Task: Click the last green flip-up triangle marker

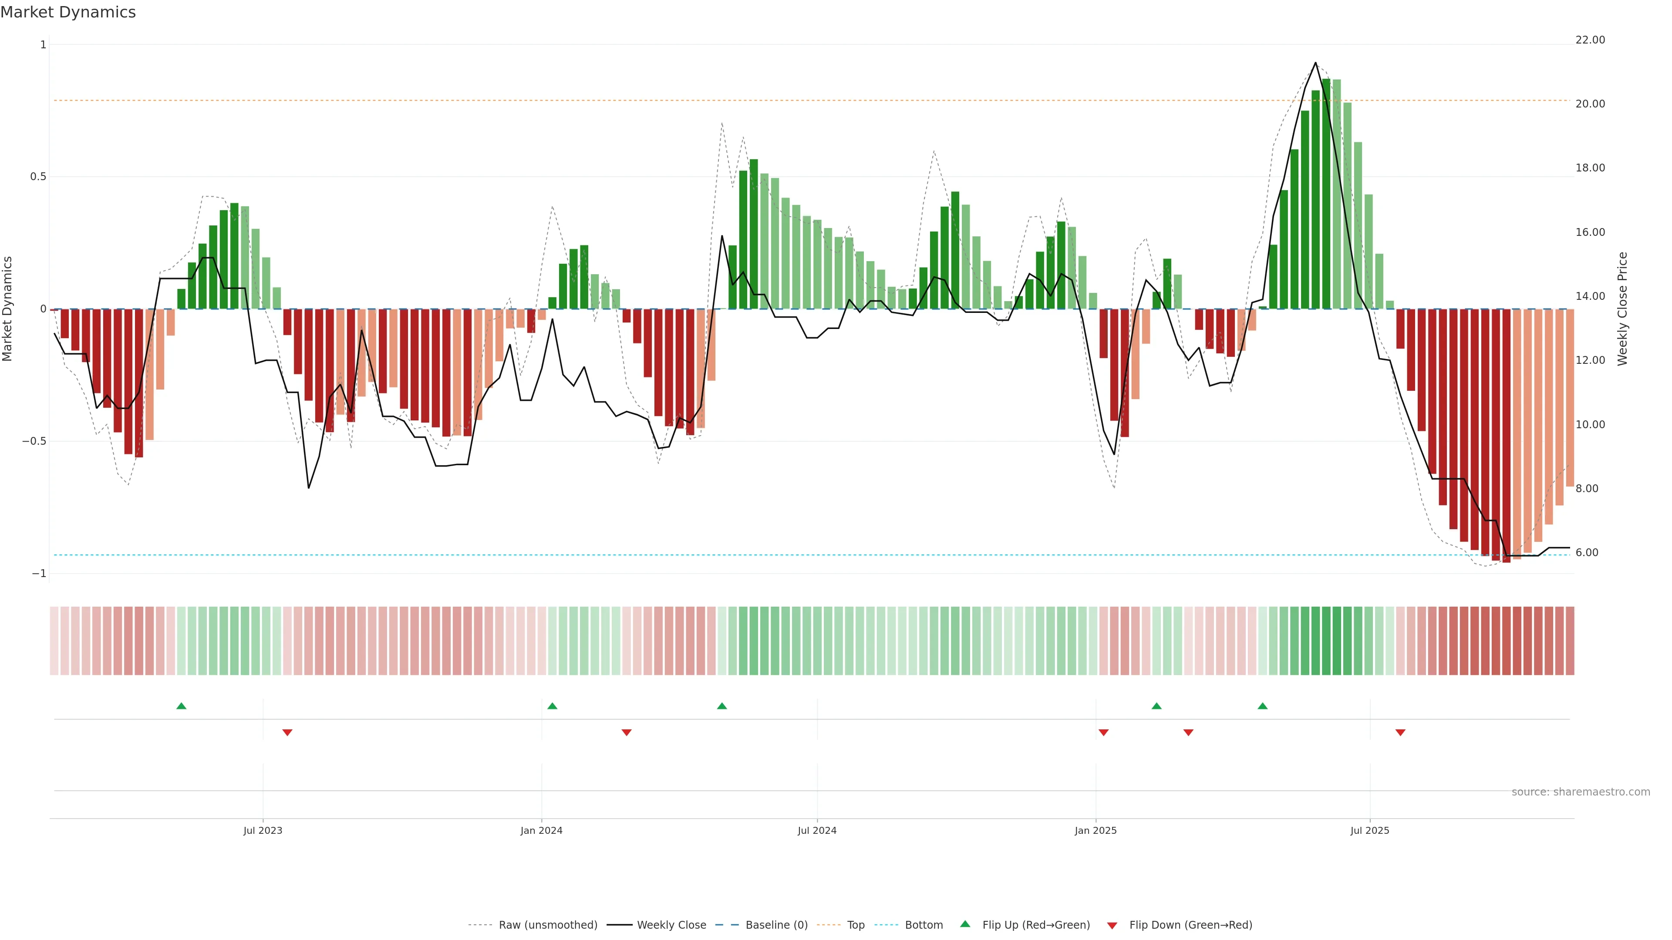Action: pyautogui.click(x=1262, y=706)
